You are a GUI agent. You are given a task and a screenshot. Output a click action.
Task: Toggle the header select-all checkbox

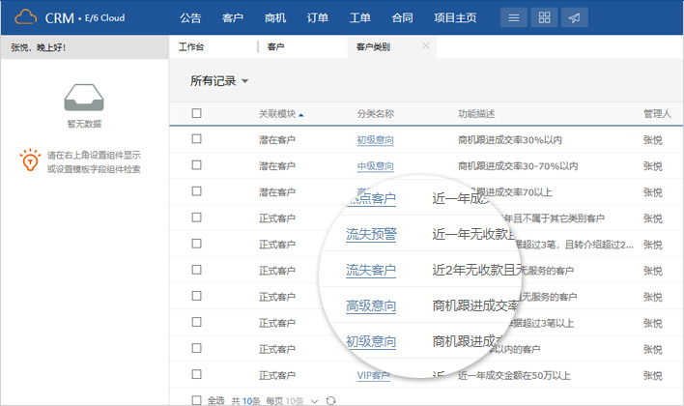[x=196, y=113]
